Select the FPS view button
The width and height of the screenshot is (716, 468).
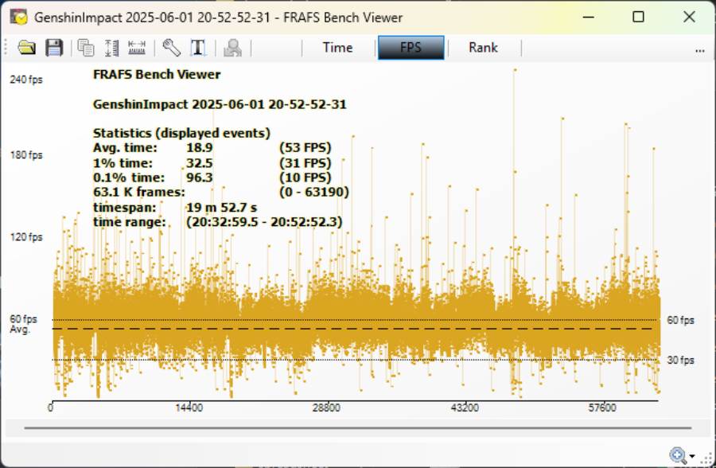click(411, 48)
